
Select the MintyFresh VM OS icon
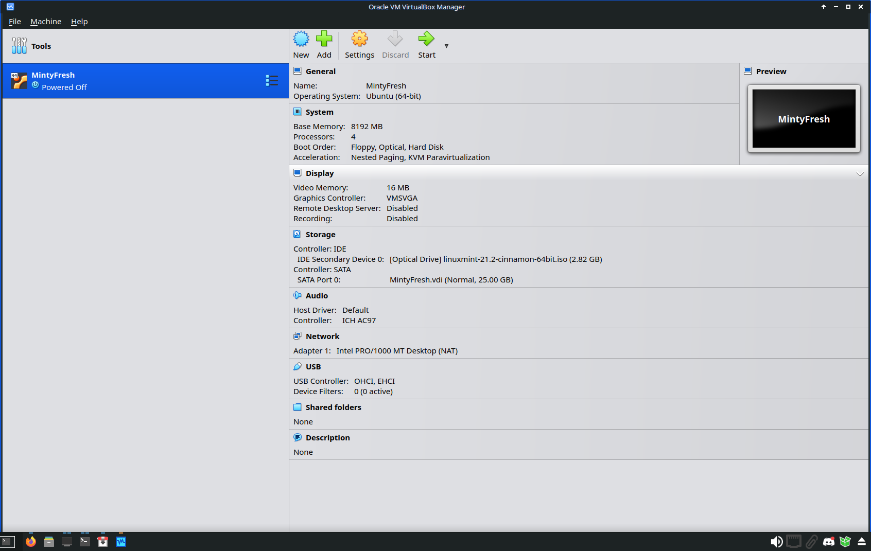19,81
